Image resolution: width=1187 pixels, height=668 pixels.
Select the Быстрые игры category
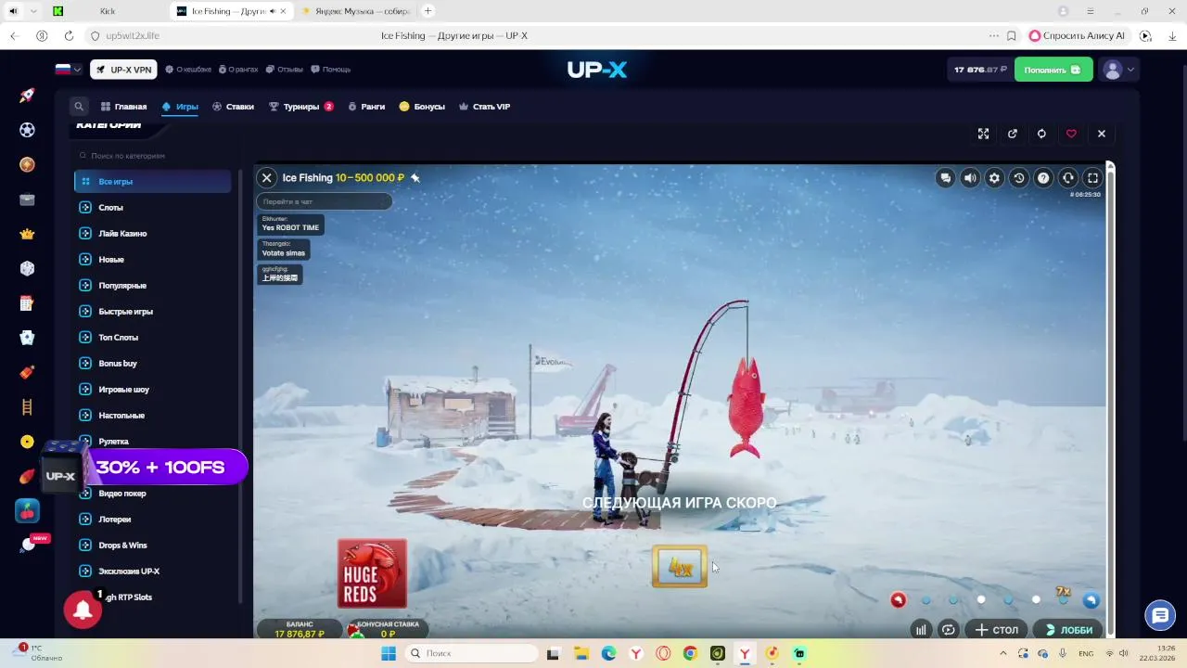(153, 312)
